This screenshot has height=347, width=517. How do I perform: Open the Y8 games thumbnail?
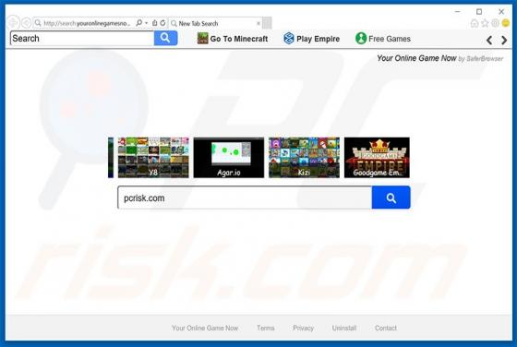(x=153, y=158)
